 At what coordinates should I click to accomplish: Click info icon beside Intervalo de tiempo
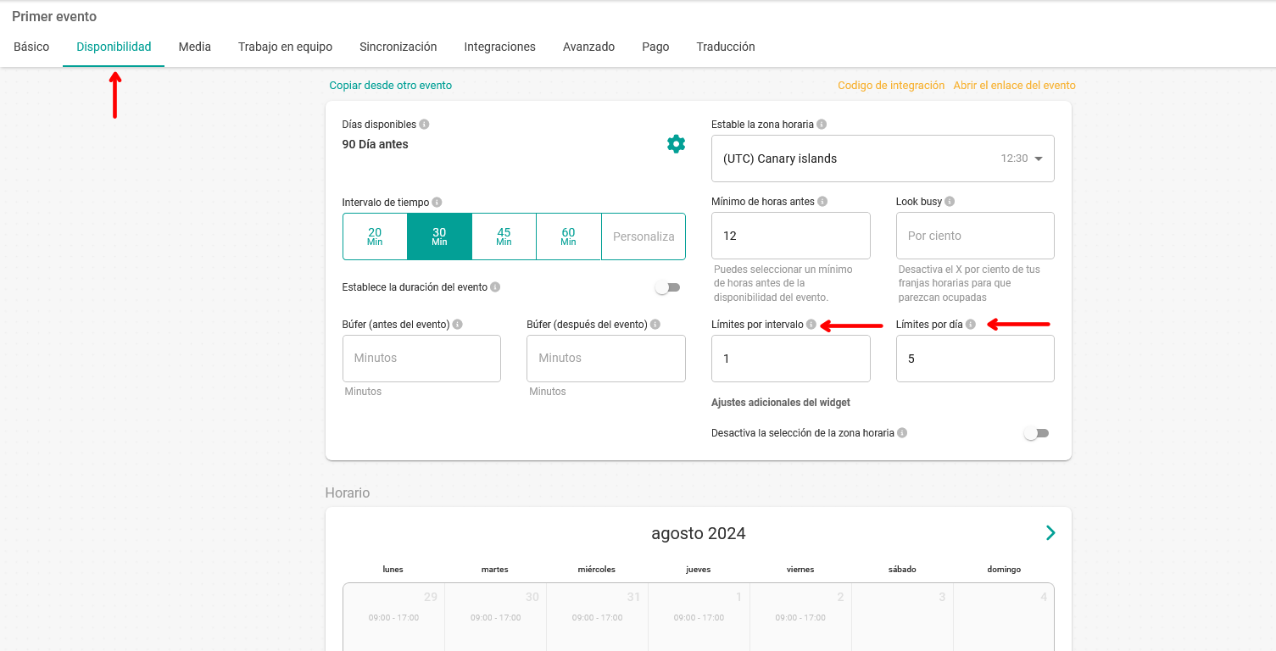coord(437,203)
